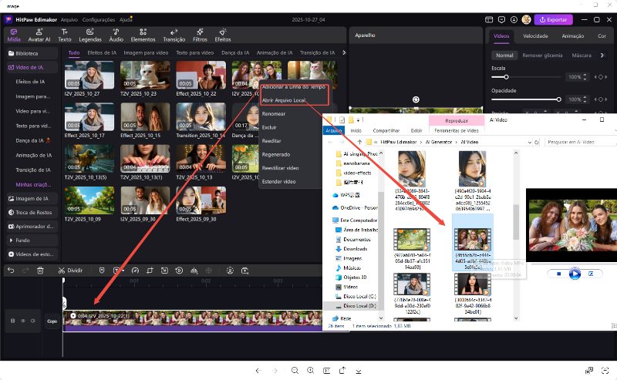Image resolution: width=617 pixels, height=380 pixels.
Task: Select the T2V_2025_10_23 cat thumbnail
Action: pyautogui.click(x=145, y=75)
